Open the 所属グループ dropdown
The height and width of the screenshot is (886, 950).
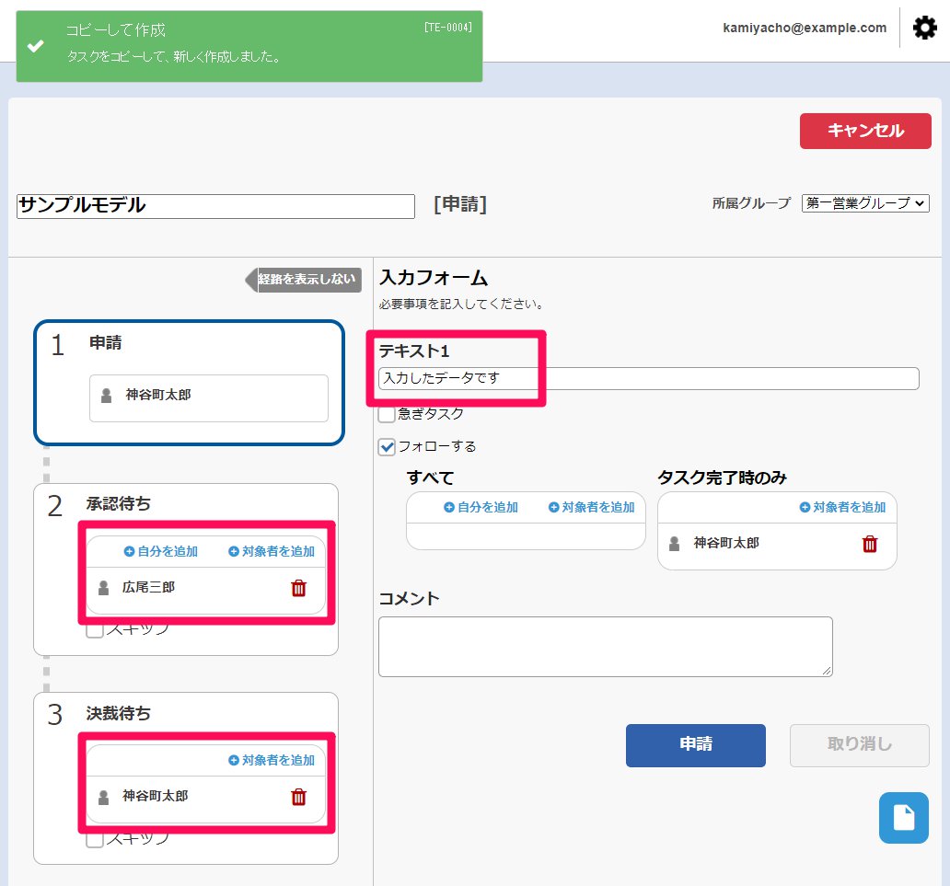865,203
